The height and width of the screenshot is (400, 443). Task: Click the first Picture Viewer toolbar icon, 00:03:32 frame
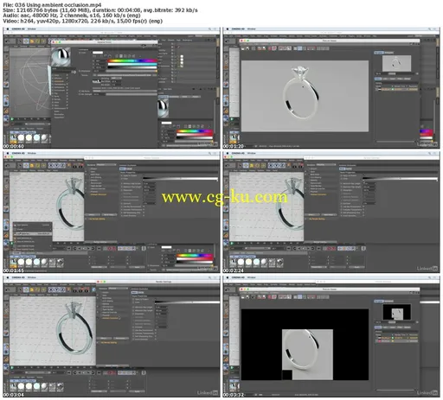tap(243, 297)
